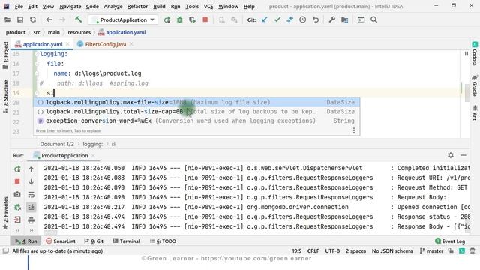
Task: Open Gradle side panel
Action: point(475,85)
